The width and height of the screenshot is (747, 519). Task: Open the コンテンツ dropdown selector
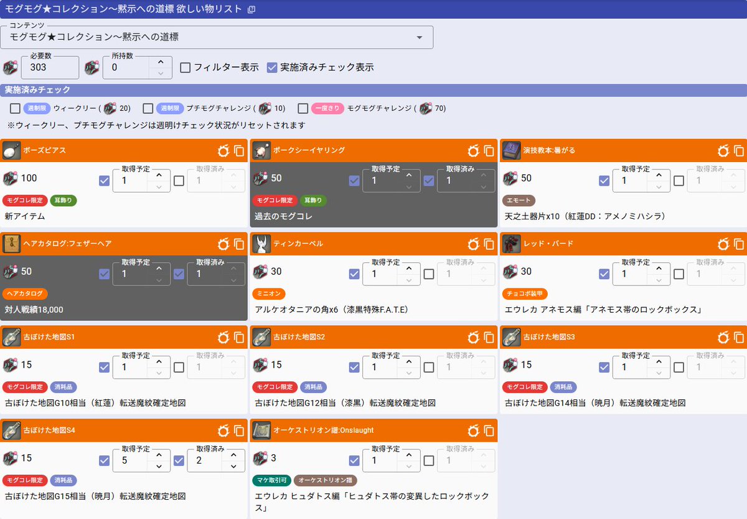[x=217, y=37]
